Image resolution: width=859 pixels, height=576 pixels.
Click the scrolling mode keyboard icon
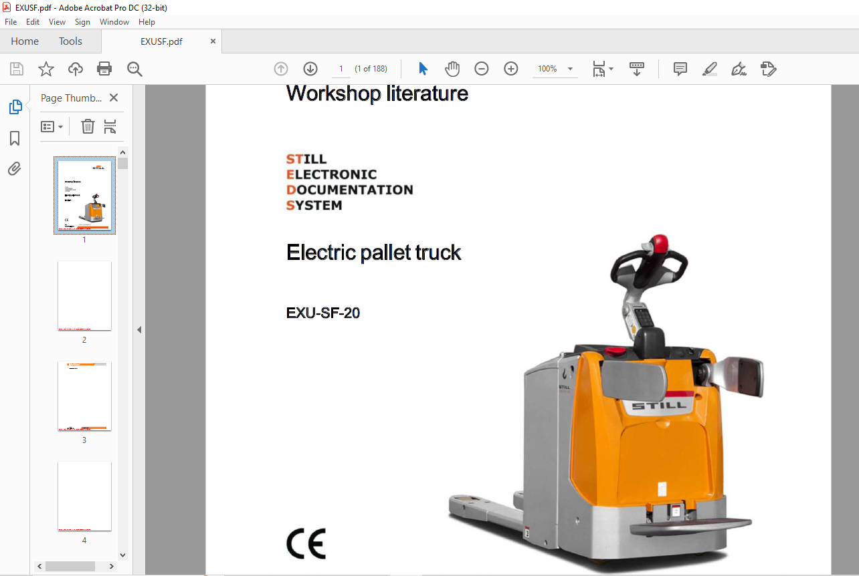point(637,69)
